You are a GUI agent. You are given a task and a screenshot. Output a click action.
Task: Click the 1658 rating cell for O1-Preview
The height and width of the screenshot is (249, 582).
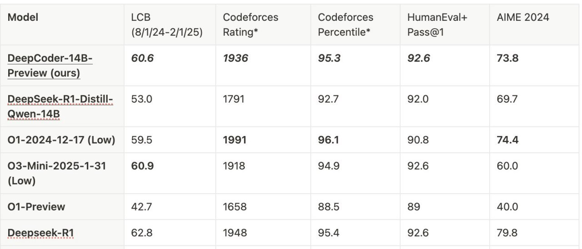(235, 207)
